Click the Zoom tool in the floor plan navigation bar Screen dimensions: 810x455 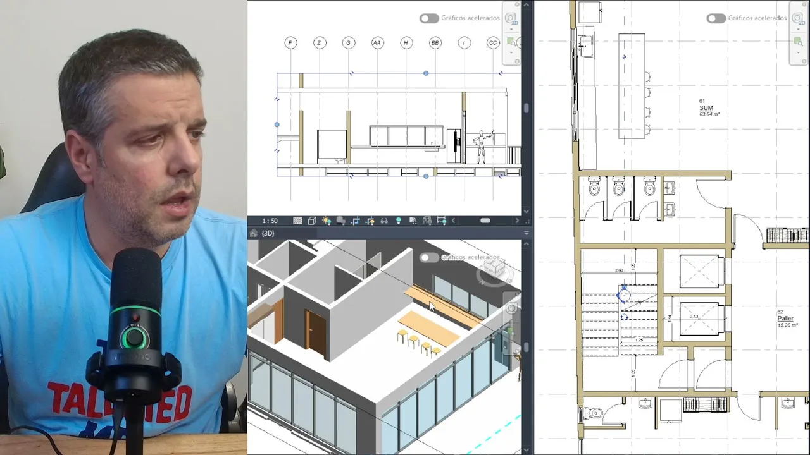[798, 43]
